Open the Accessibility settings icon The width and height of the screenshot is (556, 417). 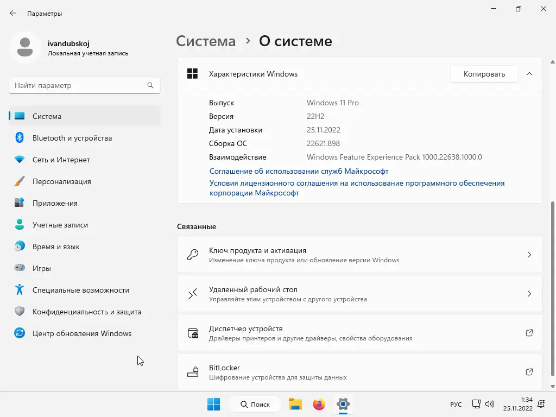point(20,290)
